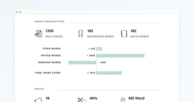Select the Word Contributions section heading
This screenshot has height=102, width=194.
pos(49,21)
